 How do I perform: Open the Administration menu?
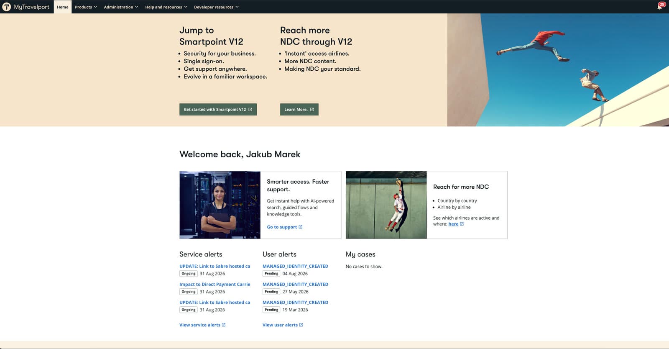121,7
